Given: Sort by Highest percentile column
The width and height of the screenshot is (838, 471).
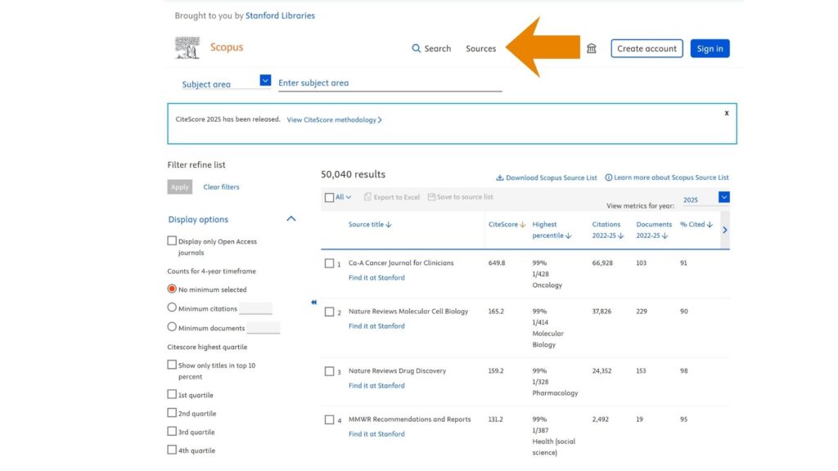Looking at the screenshot, I should point(552,230).
